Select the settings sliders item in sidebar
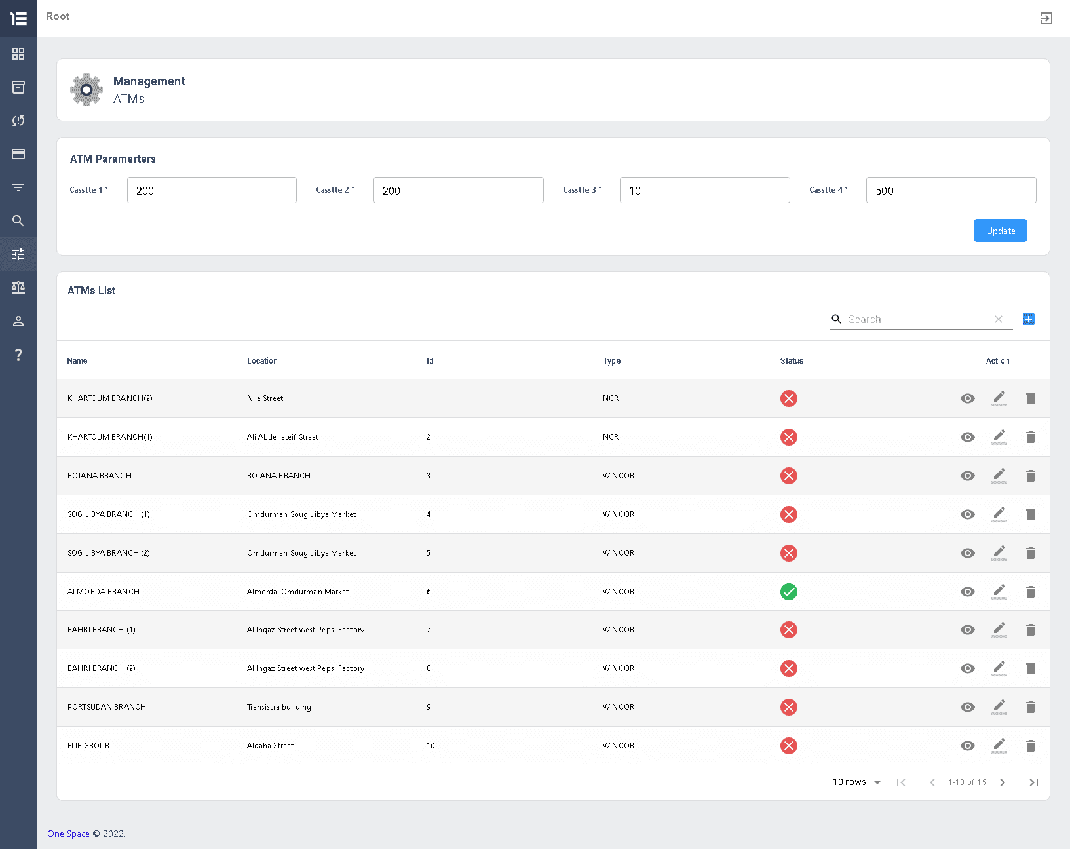Viewport: 1070px width, 850px height. point(18,254)
